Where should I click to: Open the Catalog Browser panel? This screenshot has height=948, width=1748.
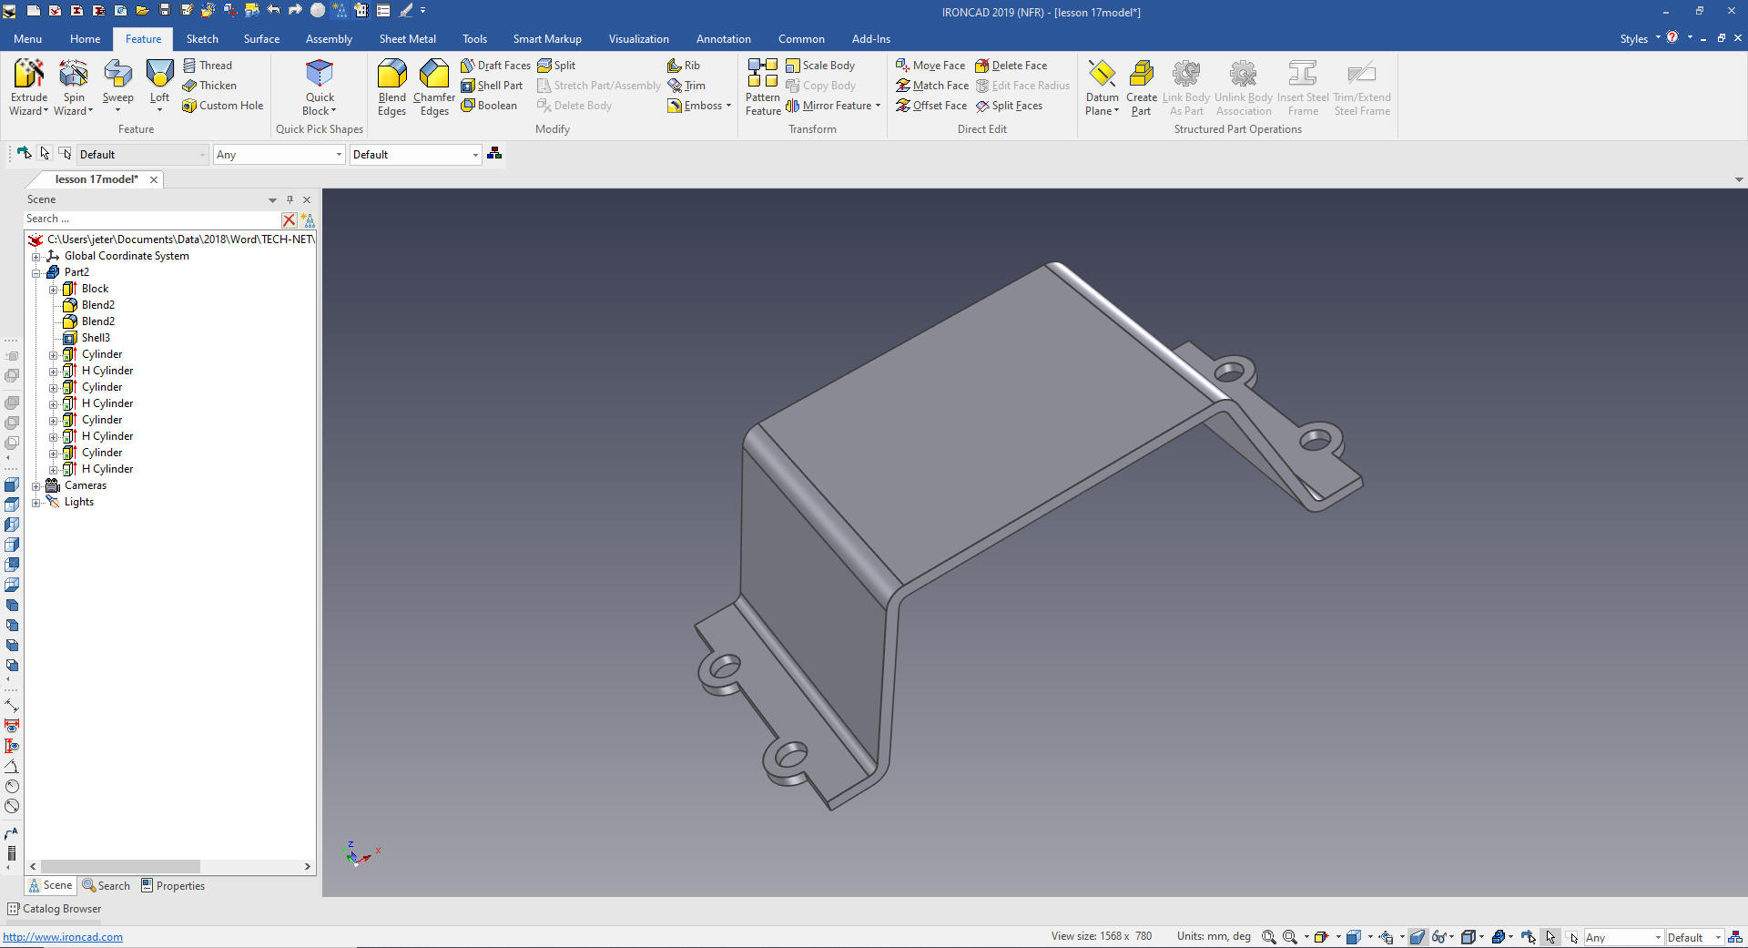pos(55,909)
